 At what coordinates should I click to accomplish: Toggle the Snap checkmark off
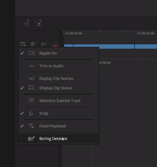point(22,113)
